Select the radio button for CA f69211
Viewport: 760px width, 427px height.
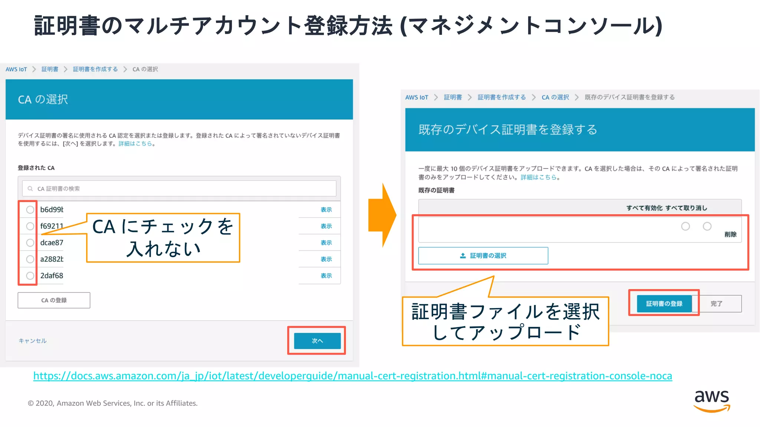click(x=30, y=226)
